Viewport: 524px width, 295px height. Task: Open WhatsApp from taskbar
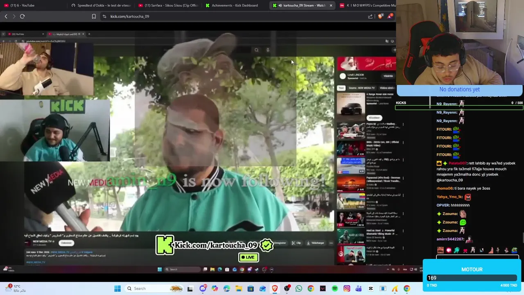[x=299, y=288]
